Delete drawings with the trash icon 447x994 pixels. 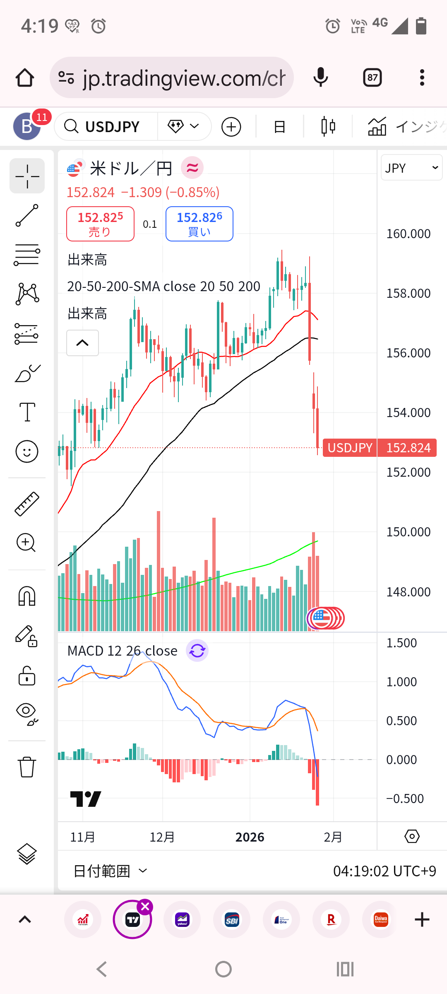(x=27, y=767)
